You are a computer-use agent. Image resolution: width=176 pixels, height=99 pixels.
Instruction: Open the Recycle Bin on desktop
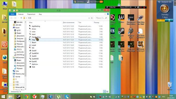tap(170, 86)
